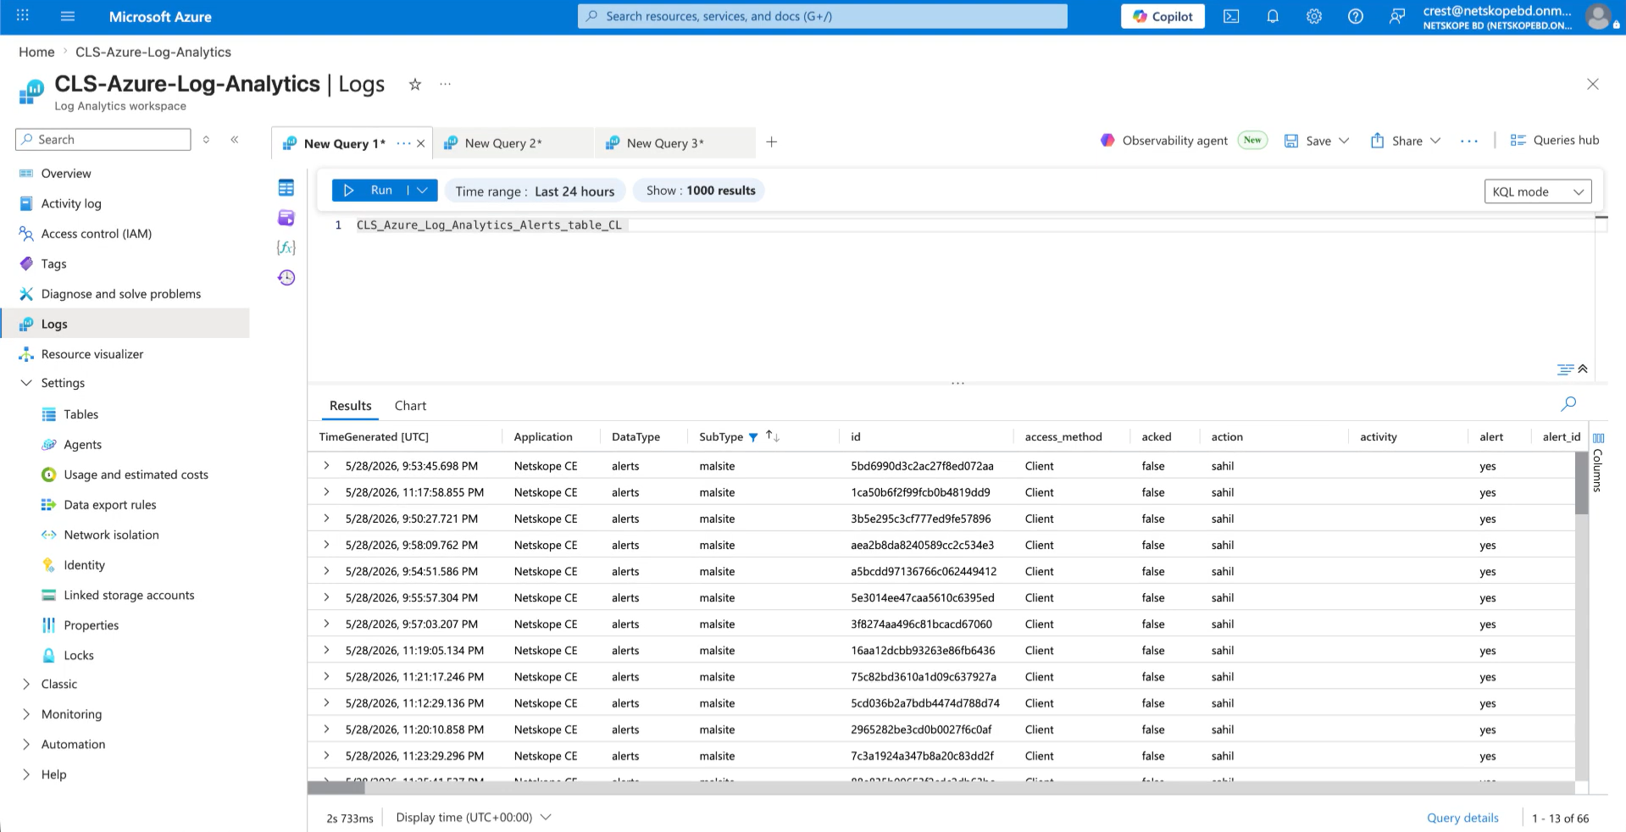
Task: Expand the 9:53:45.698 PM result row
Action: (x=326, y=466)
